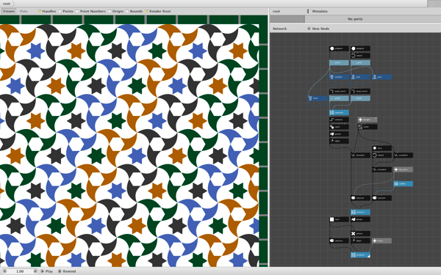Select the polygon1 node

(339, 48)
